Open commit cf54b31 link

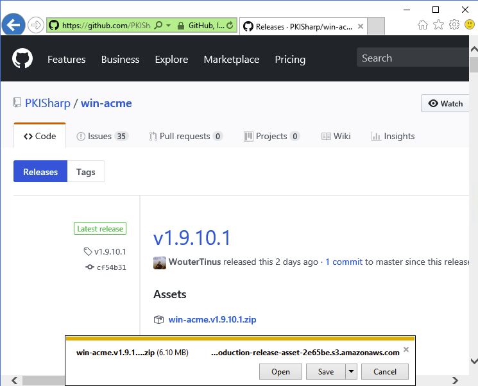tap(106, 267)
